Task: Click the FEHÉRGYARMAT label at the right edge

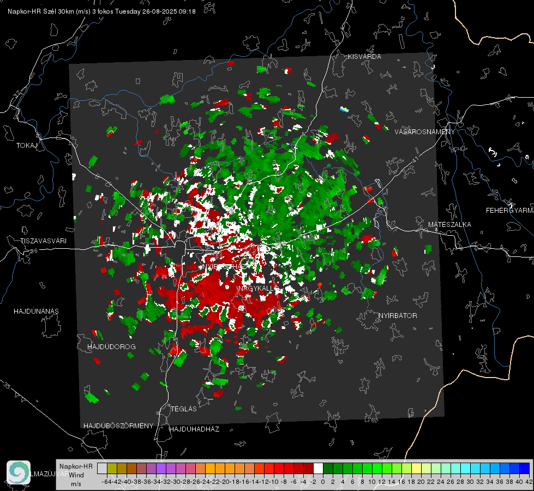Action: click(x=510, y=211)
